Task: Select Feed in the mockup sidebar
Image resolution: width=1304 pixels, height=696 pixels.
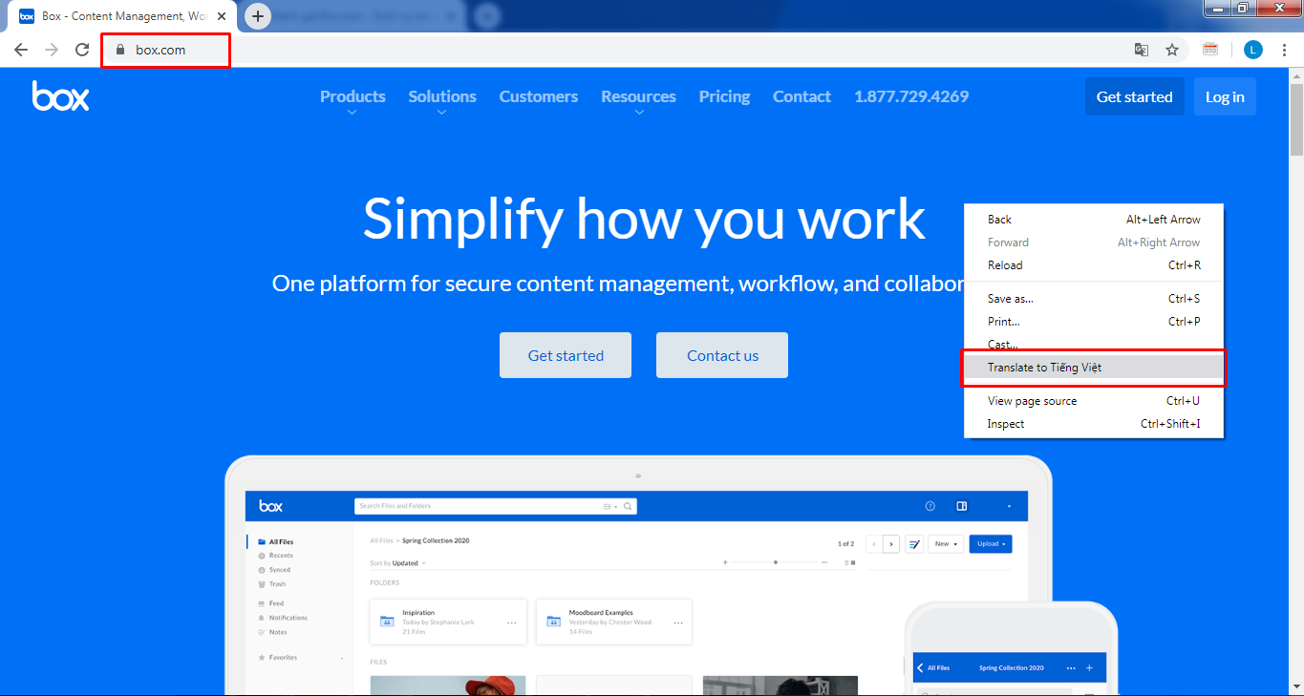Action: tap(270, 603)
